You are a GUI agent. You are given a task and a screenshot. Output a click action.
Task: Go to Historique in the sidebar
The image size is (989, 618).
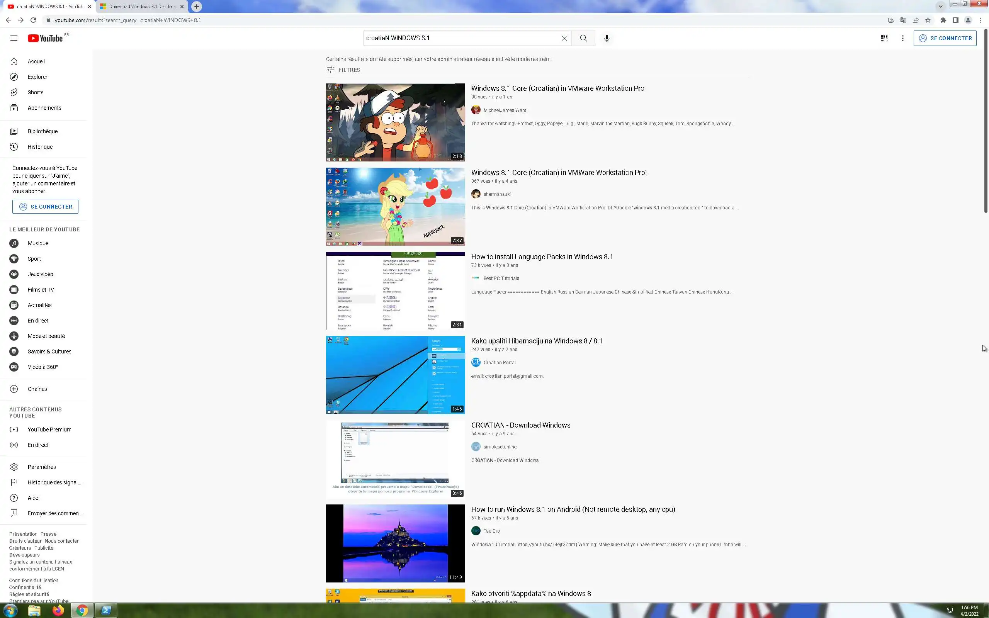click(40, 147)
